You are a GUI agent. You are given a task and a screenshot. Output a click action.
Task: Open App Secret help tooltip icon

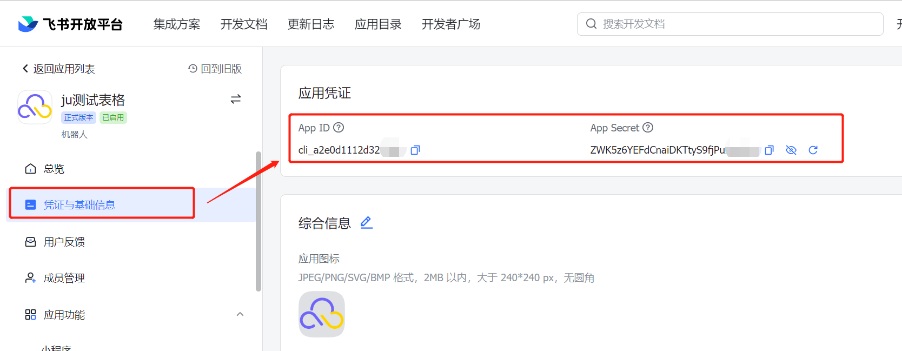click(x=648, y=128)
